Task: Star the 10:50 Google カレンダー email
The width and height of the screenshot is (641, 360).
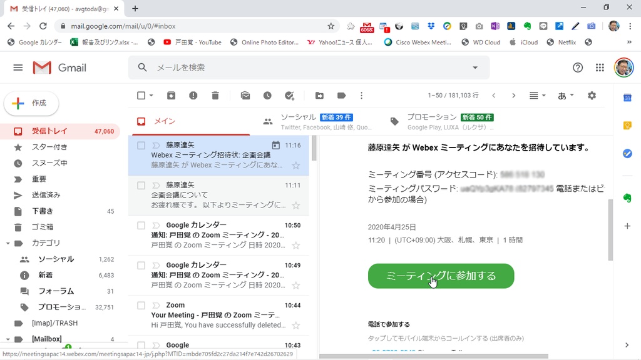Action: pos(296,245)
